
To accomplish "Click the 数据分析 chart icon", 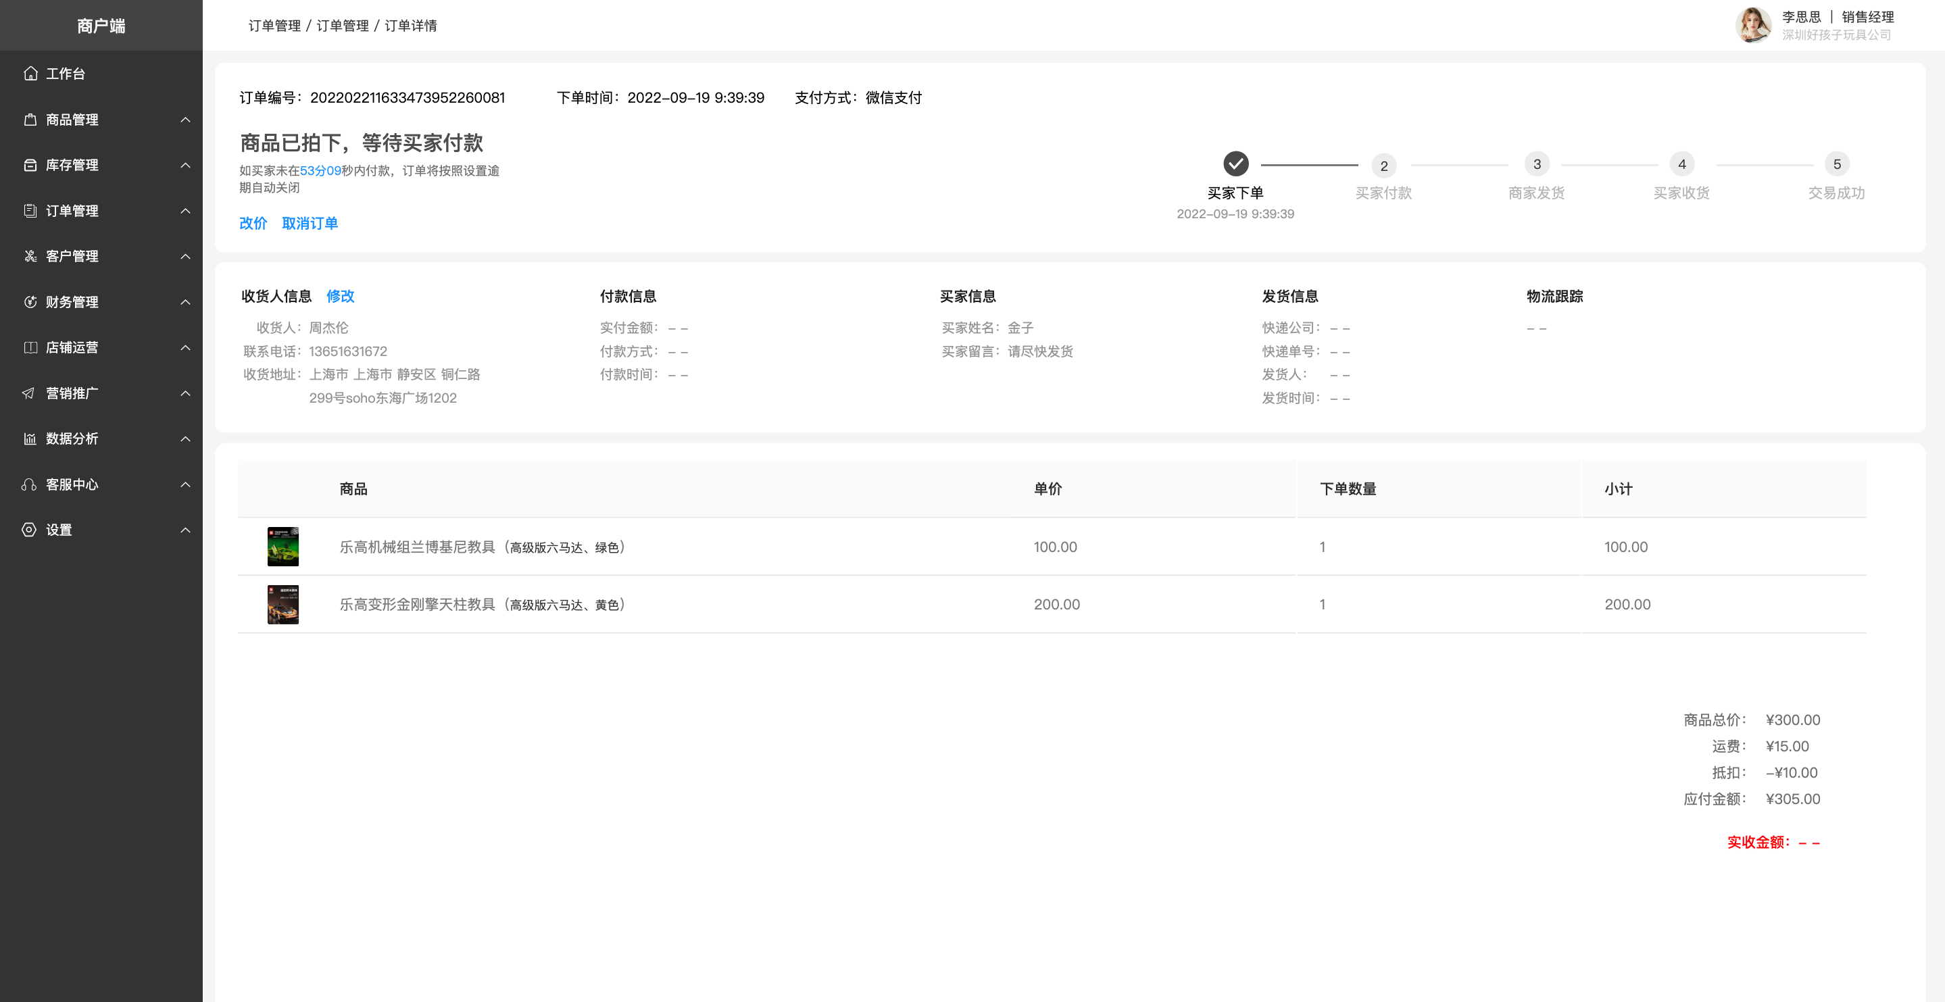I will point(30,439).
